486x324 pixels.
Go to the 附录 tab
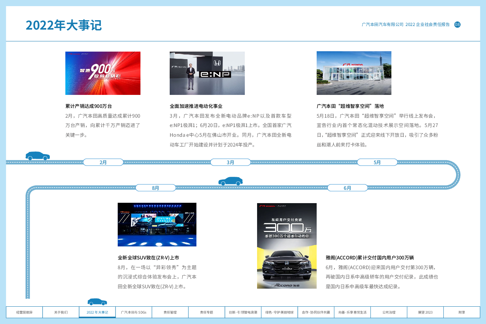click(x=462, y=312)
